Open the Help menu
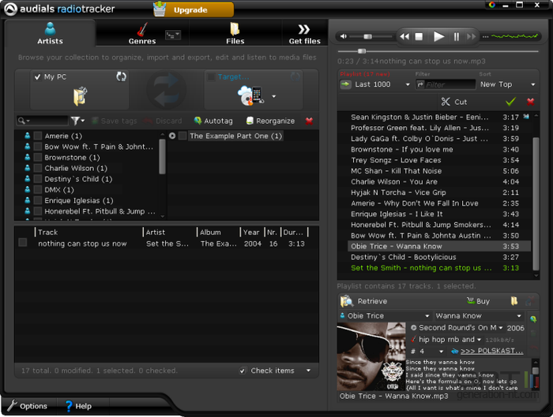Viewport: 553px width, 417px height. 78,406
